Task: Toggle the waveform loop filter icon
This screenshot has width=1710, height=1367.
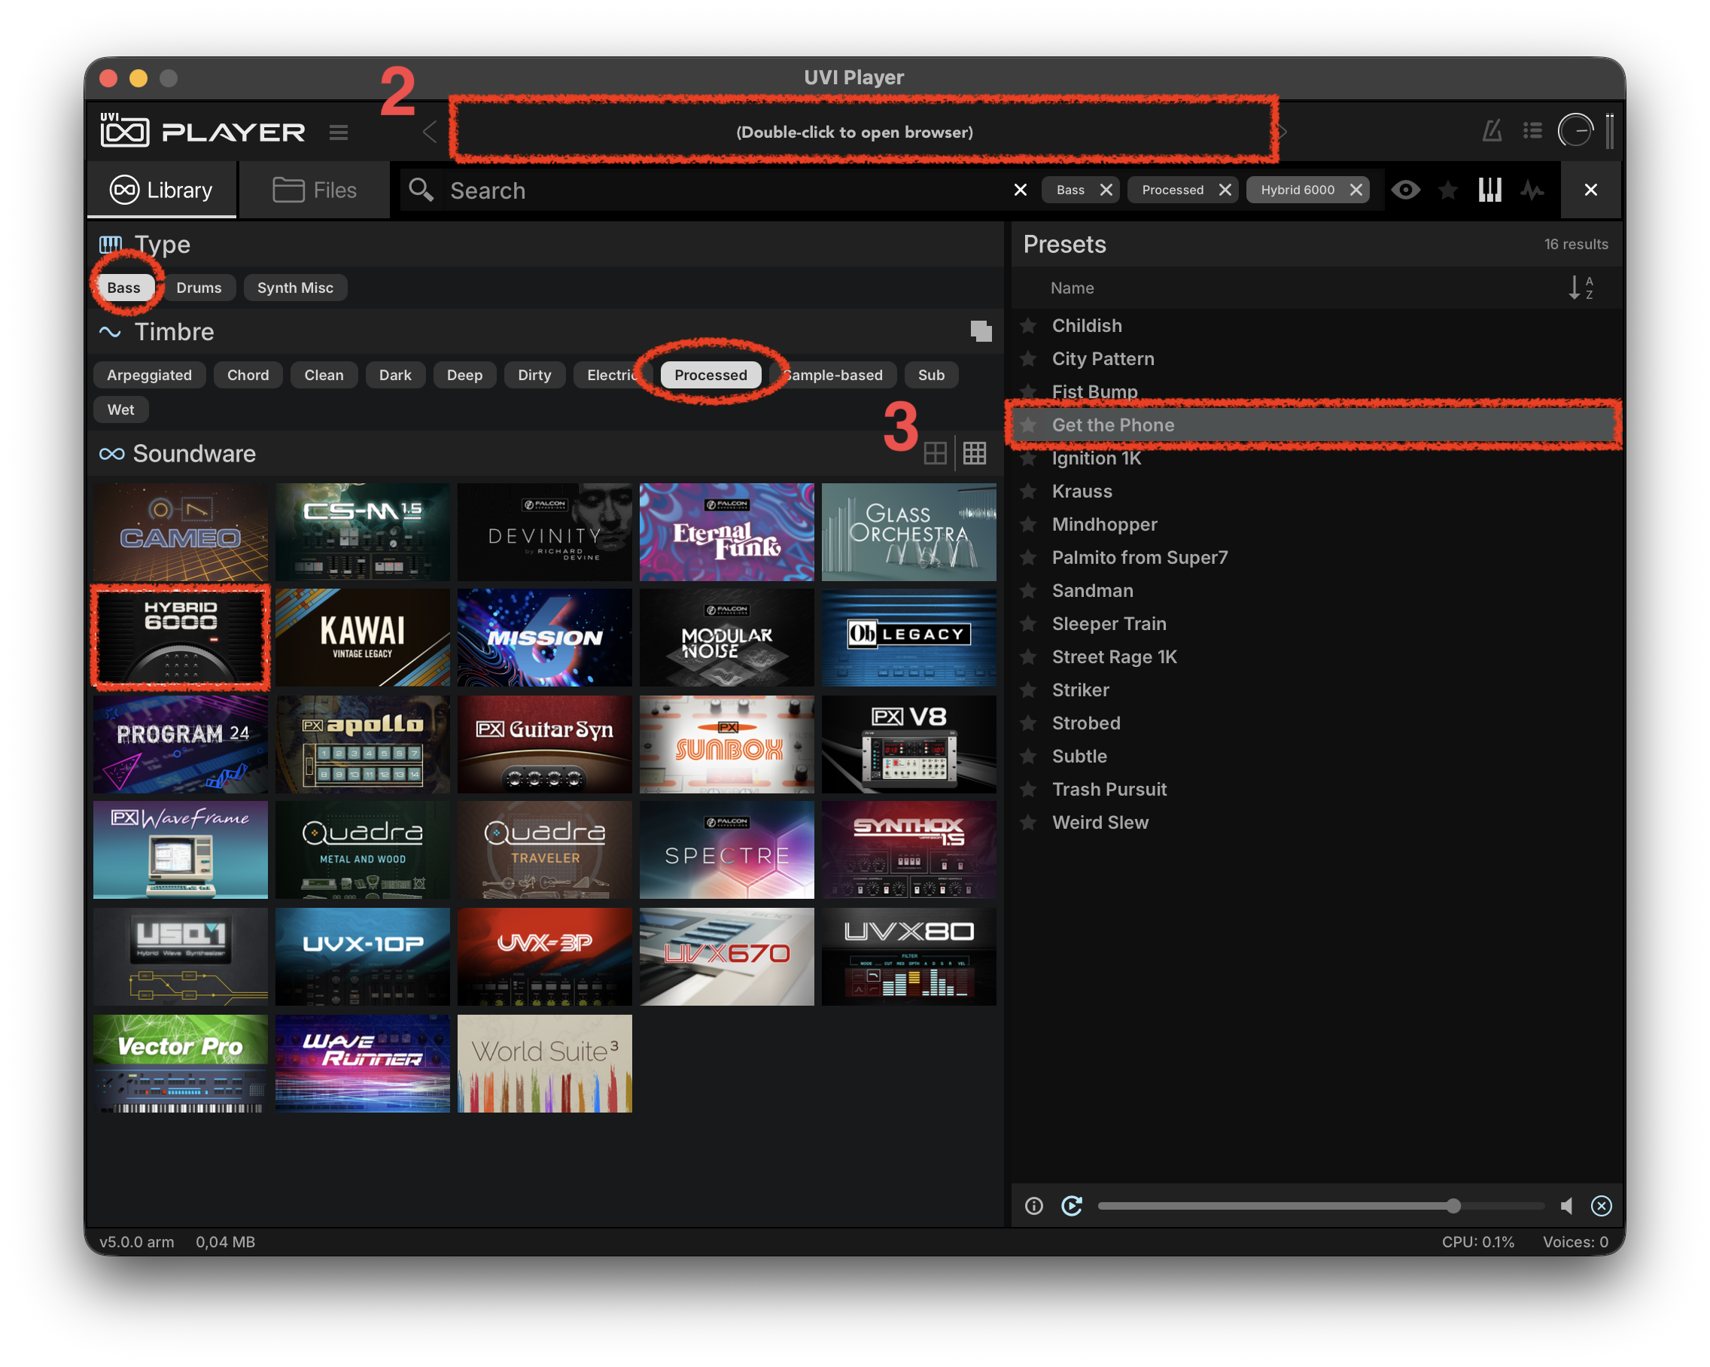Action: point(1532,190)
